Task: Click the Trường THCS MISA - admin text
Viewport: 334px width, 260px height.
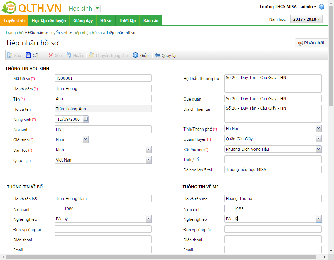Action: coord(286,7)
